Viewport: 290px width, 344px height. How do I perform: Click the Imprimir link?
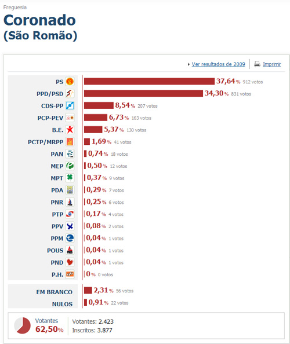coord(272,64)
